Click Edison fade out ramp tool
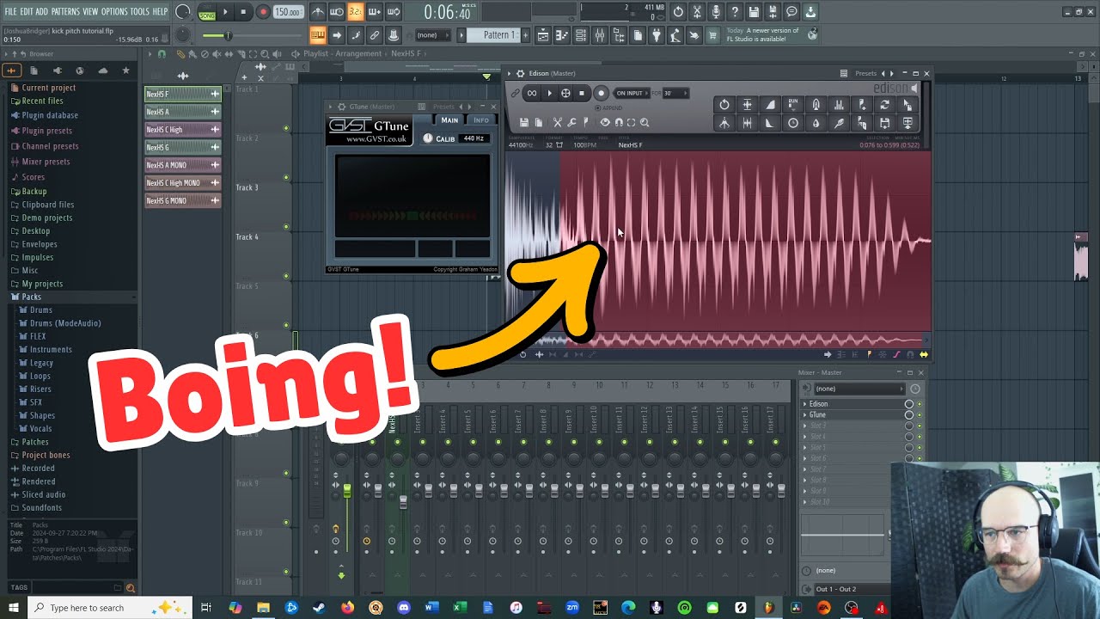This screenshot has height=619, width=1100. (x=770, y=123)
